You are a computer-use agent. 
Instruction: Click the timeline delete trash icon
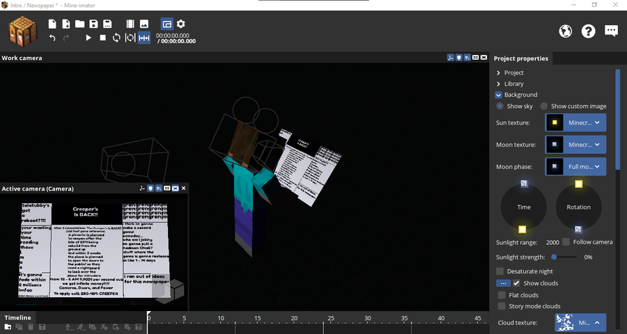(x=31, y=327)
